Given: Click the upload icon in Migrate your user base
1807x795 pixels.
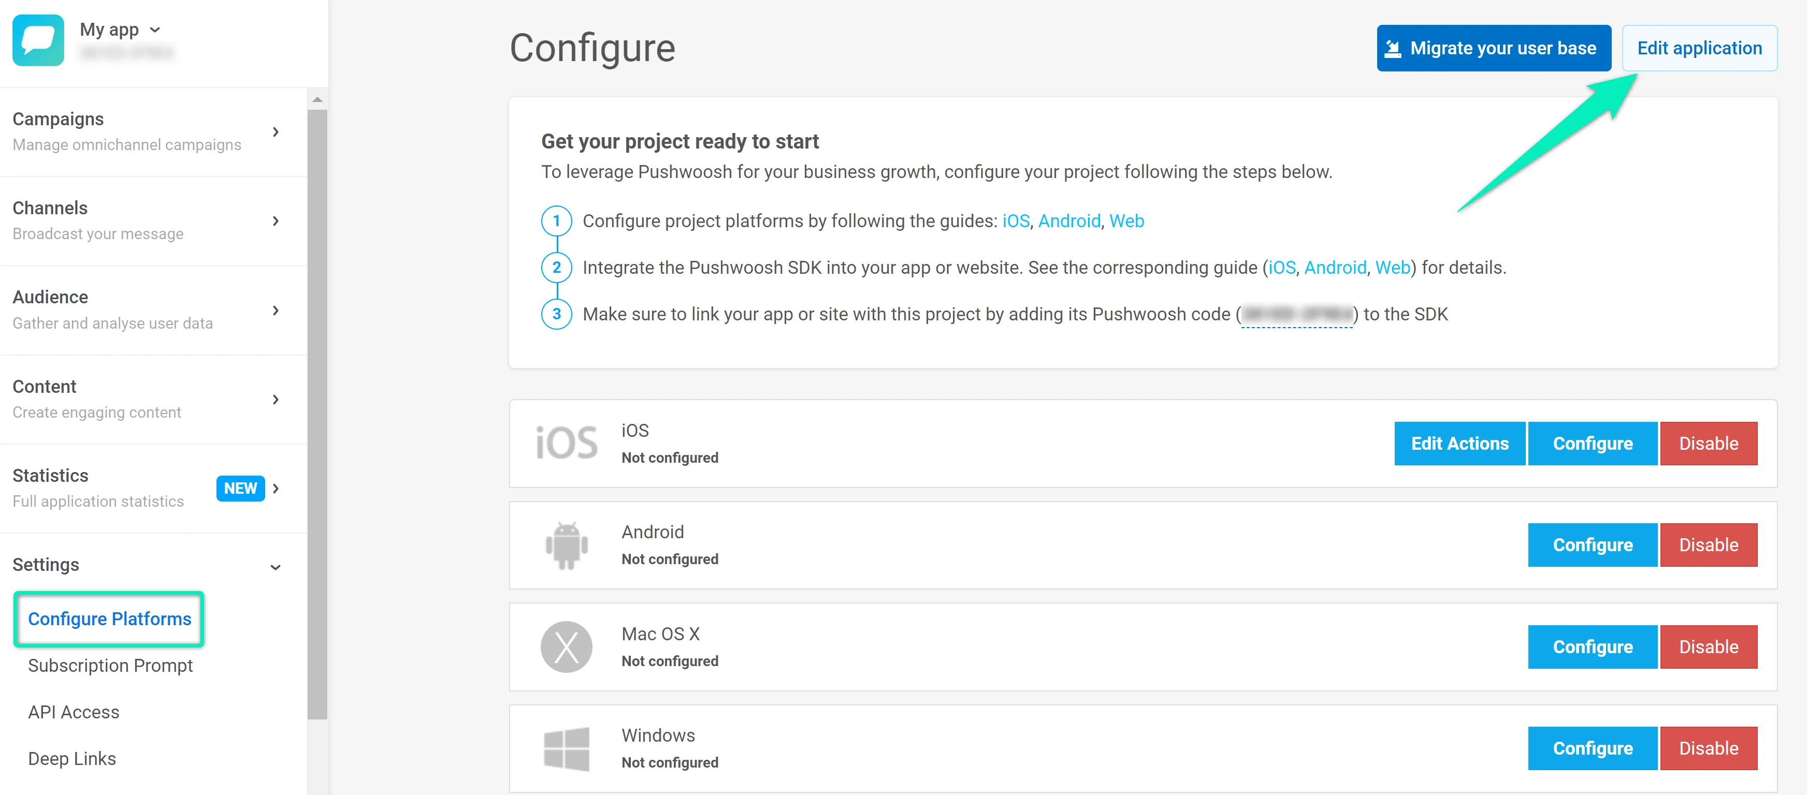Looking at the screenshot, I should [x=1393, y=47].
